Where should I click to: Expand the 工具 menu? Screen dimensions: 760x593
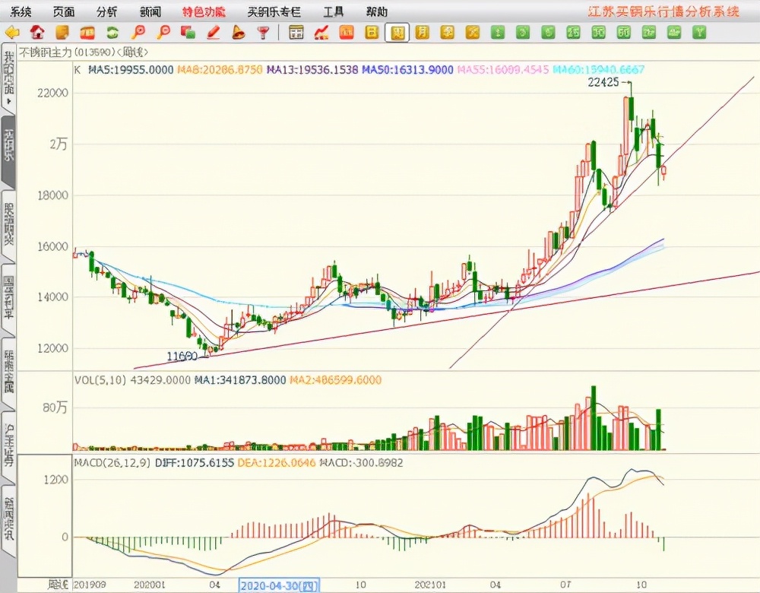tap(333, 11)
